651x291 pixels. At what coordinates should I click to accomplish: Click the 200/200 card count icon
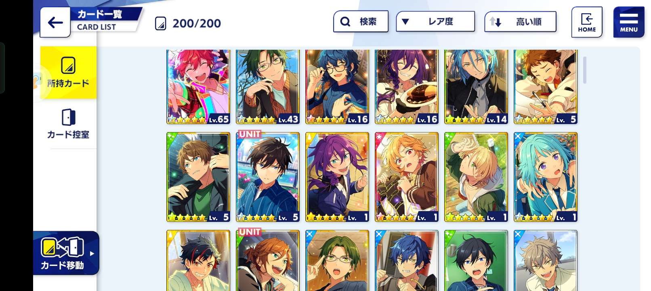coord(160,23)
